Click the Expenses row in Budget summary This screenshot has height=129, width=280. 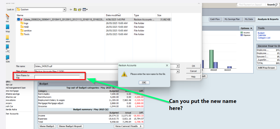point(91,119)
